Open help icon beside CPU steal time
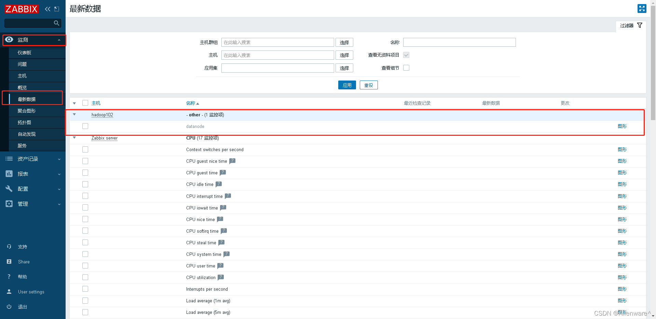The image size is (656, 319). (x=221, y=242)
